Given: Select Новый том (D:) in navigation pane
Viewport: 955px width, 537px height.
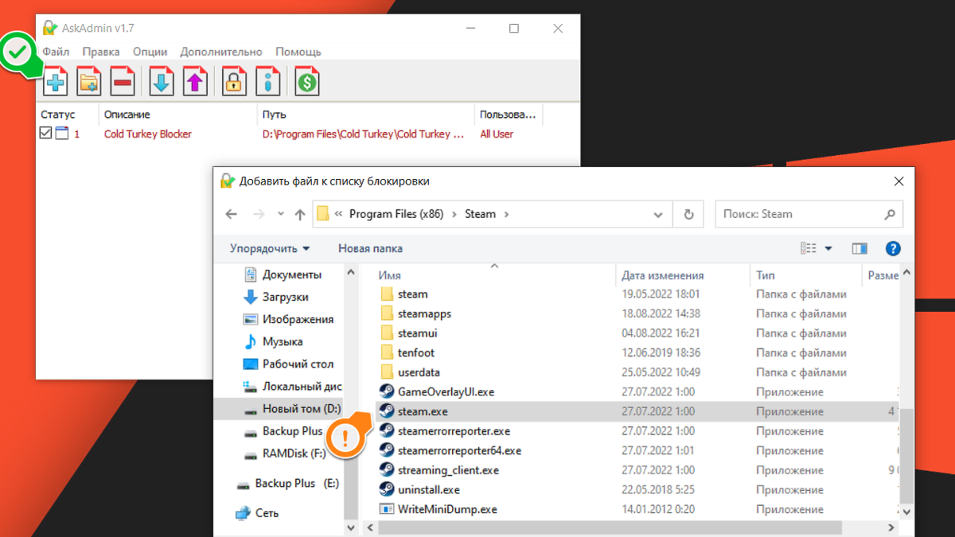Looking at the screenshot, I should [x=291, y=409].
